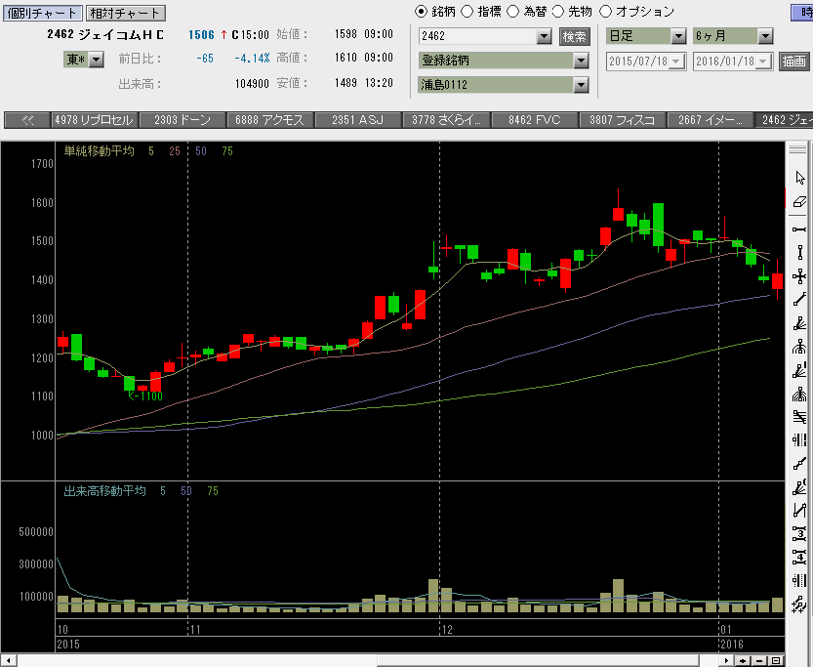Click the K-1100 low price label
Screen dimensions: 813x667
[x=145, y=396]
